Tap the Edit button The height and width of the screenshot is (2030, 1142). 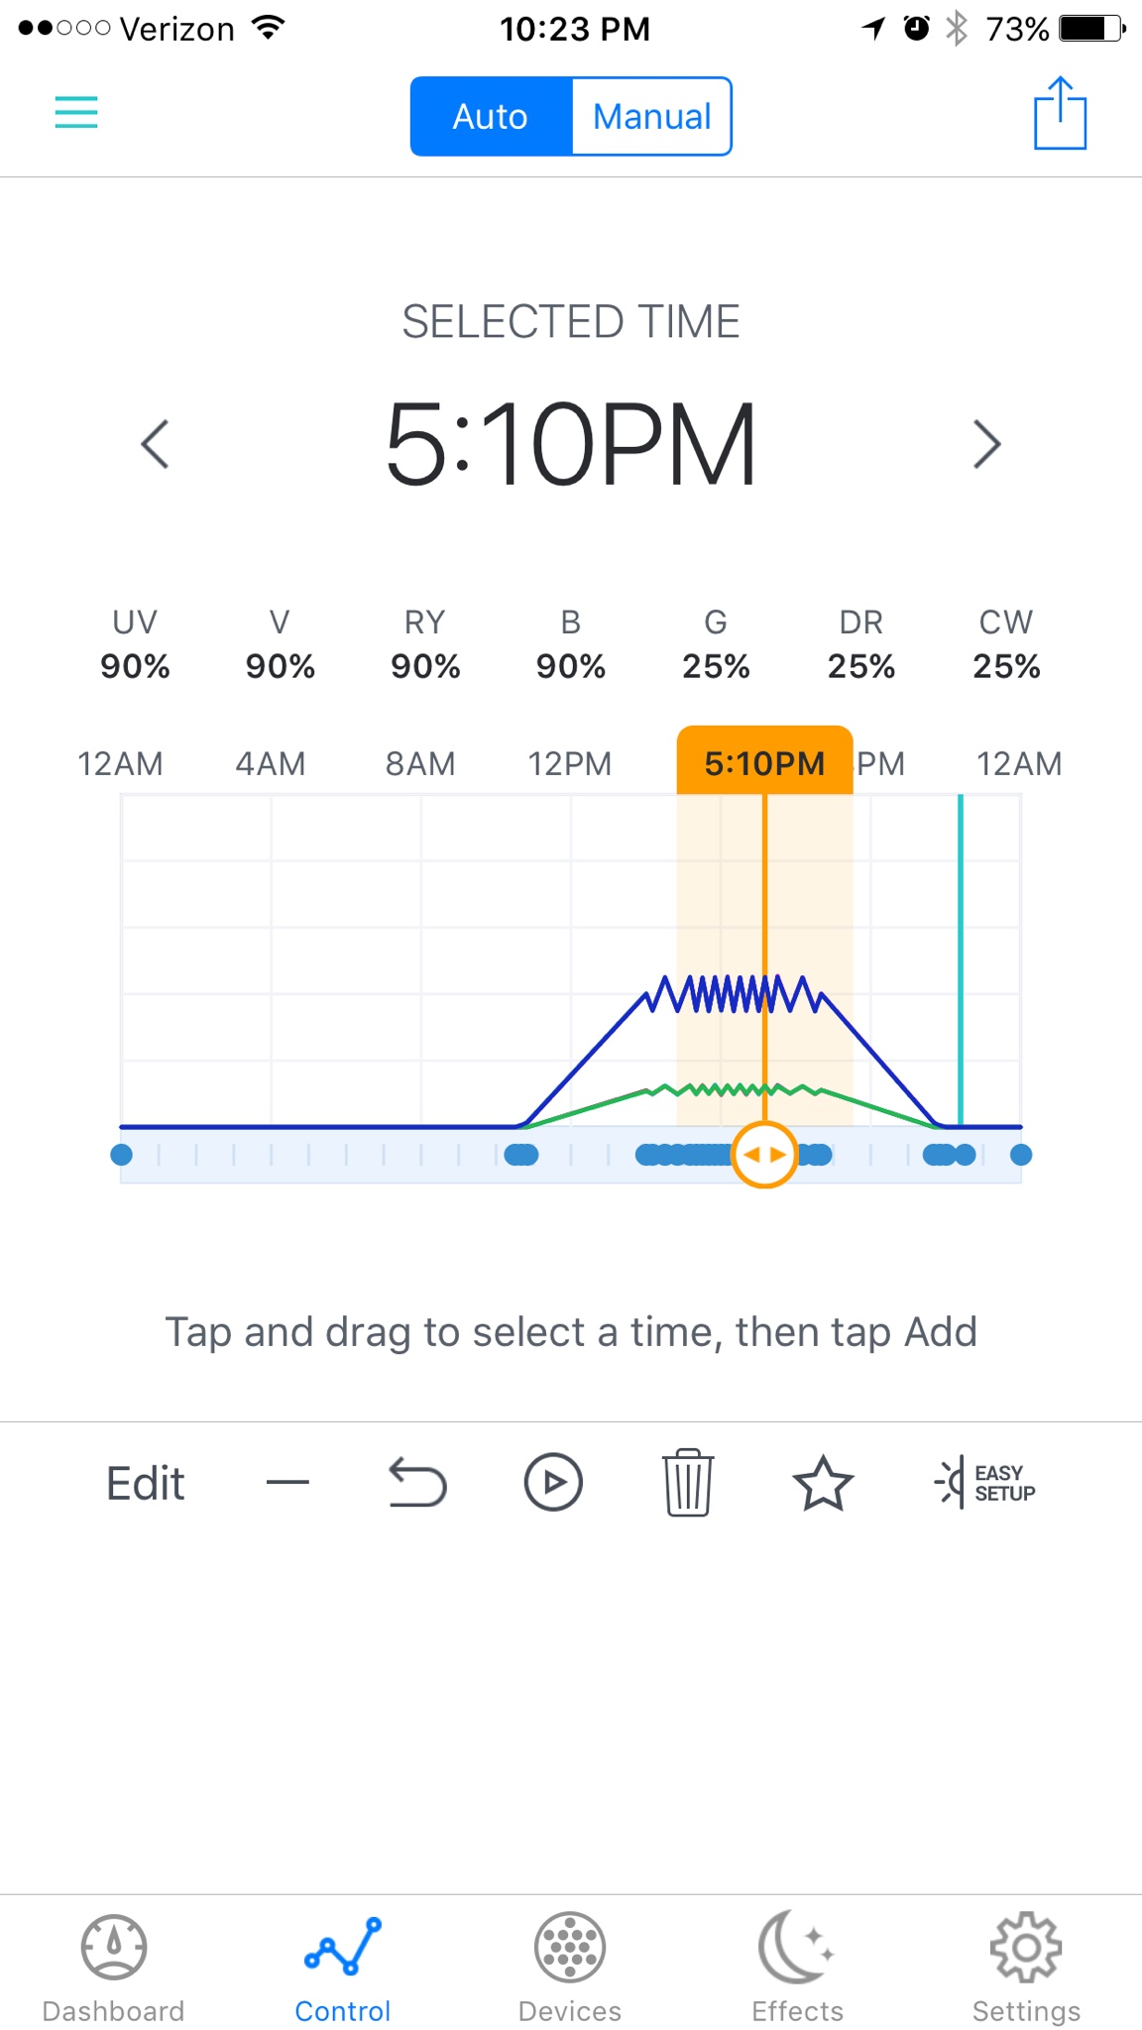(x=146, y=1484)
